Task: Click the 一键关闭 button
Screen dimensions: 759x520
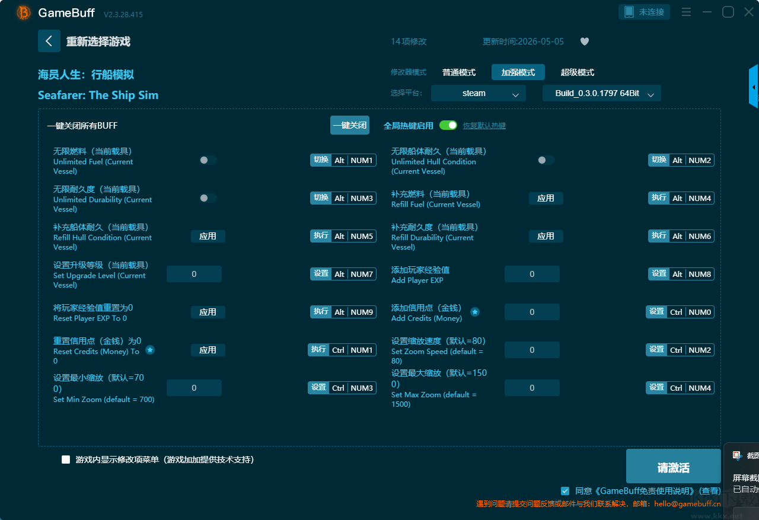Action: [x=350, y=125]
